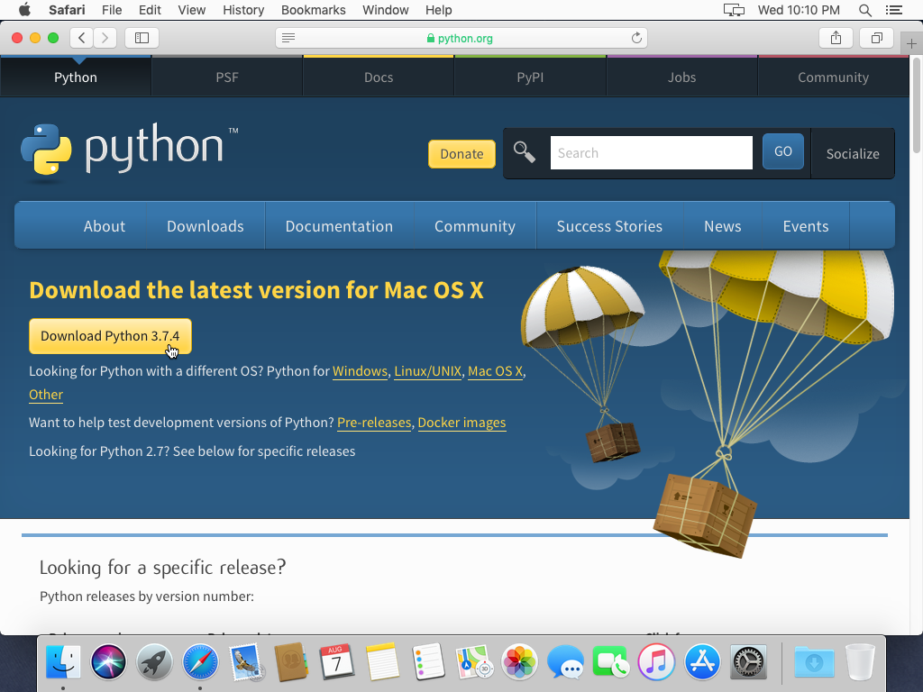Image resolution: width=923 pixels, height=692 pixels.
Task: Click the Download Python 3.7.4 button
Action: (110, 336)
